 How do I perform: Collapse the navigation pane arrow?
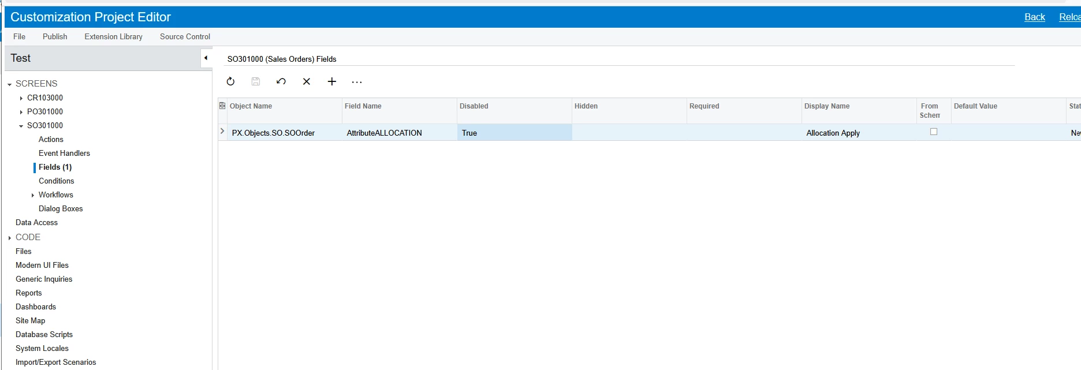click(206, 58)
